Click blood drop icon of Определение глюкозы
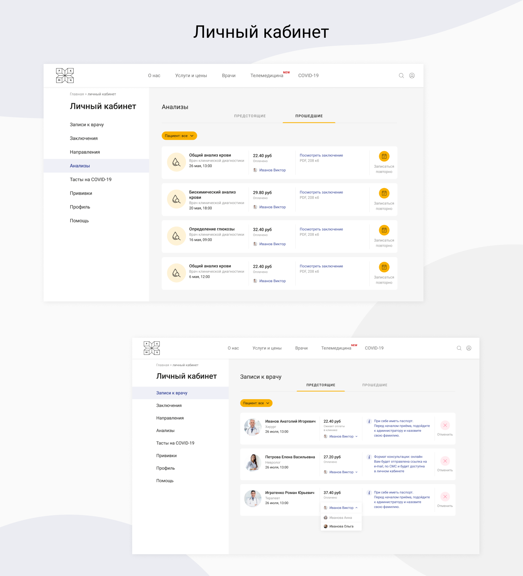 pyautogui.click(x=177, y=236)
